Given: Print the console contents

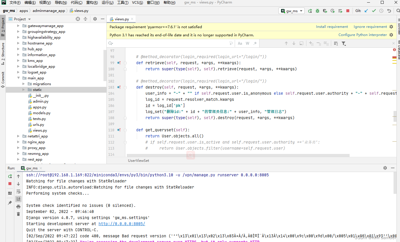Looking at the screenshot, I should click(18, 207).
